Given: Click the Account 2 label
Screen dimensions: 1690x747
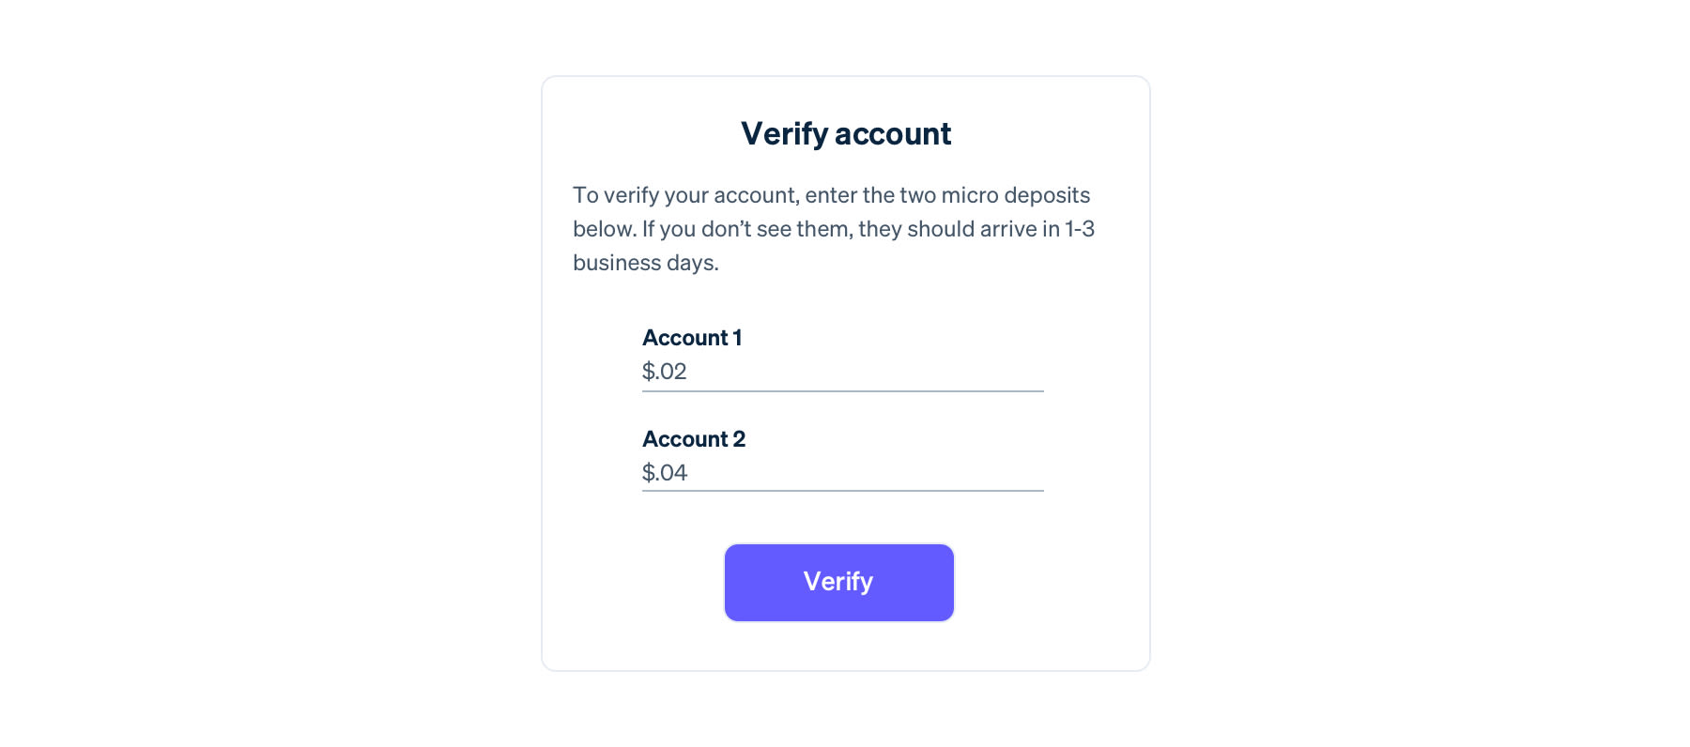Looking at the screenshot, I should coord(693,438).
